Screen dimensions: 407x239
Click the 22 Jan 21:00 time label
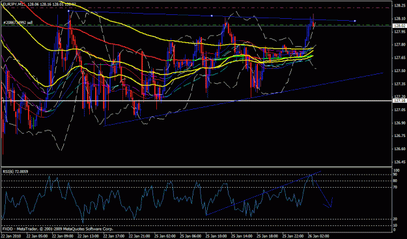(x=139, y=236)
